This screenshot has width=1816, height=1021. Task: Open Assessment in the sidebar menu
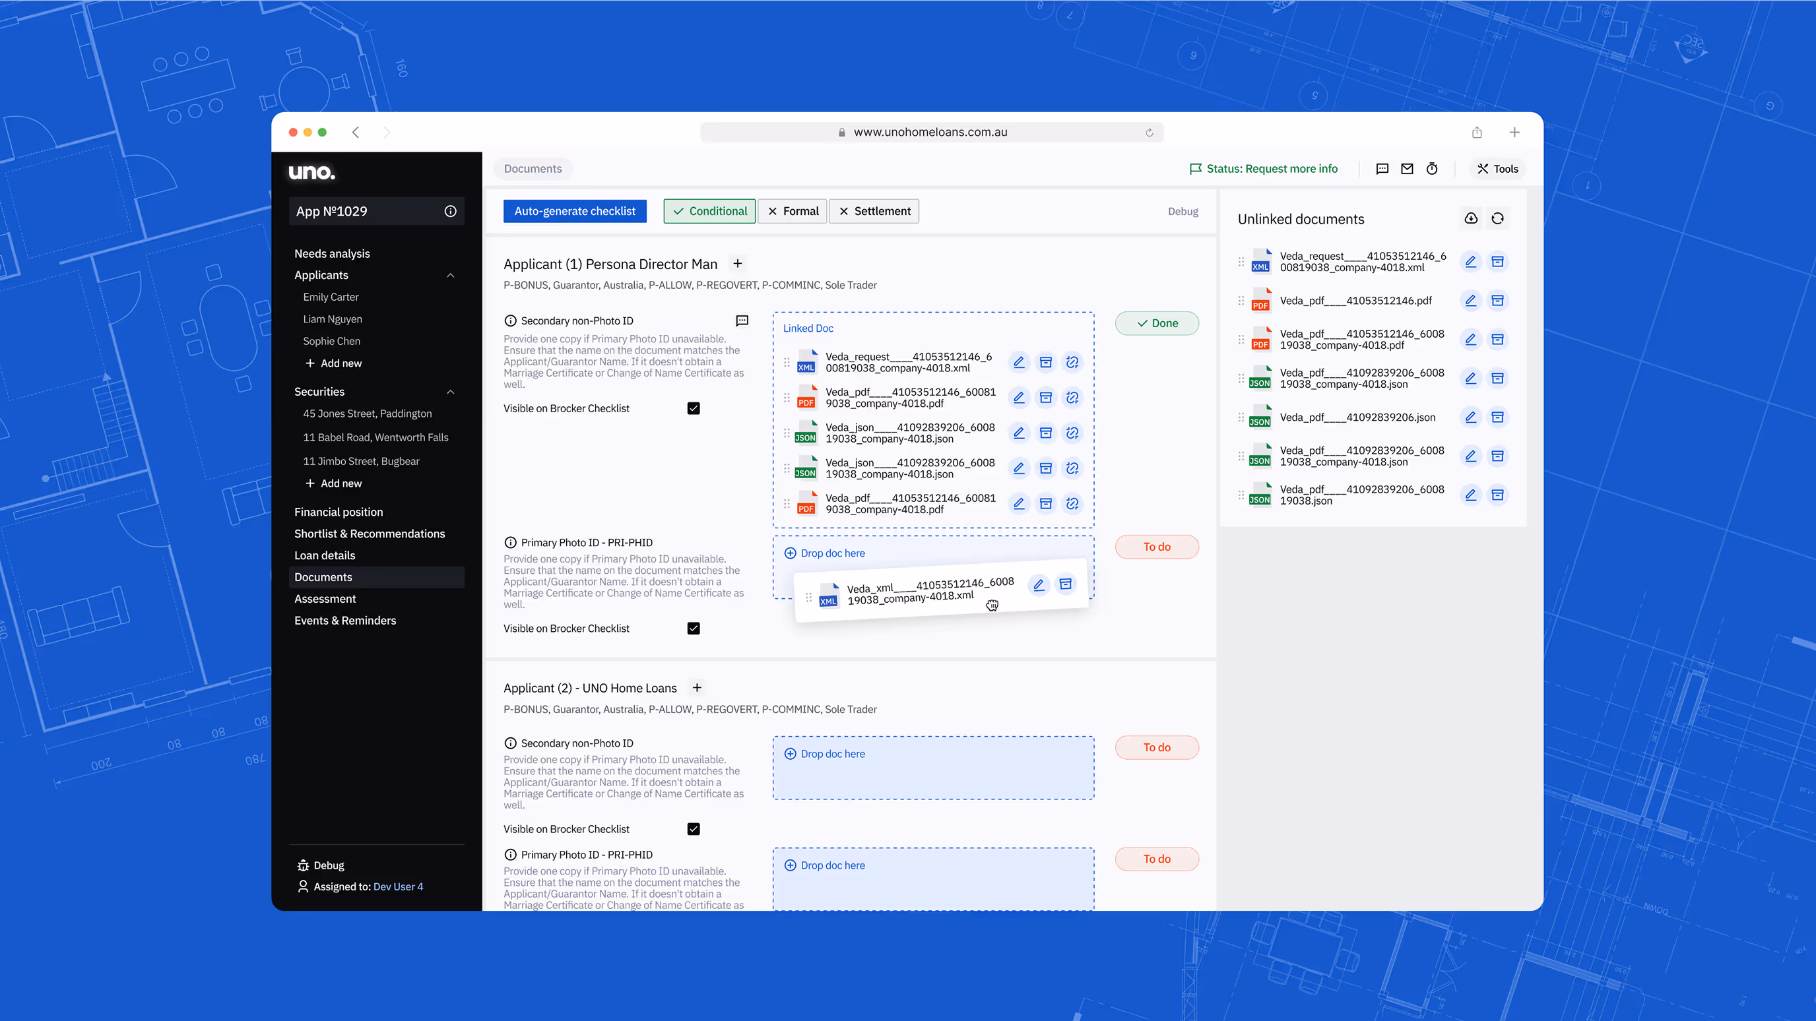click(x=325, y=599)
